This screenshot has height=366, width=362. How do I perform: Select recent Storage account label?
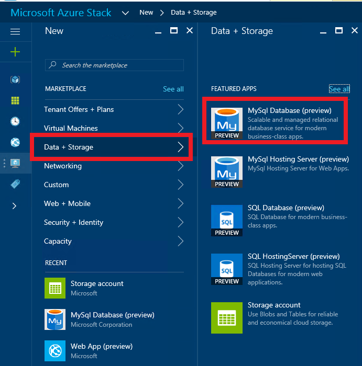click(x=97, y=283)
